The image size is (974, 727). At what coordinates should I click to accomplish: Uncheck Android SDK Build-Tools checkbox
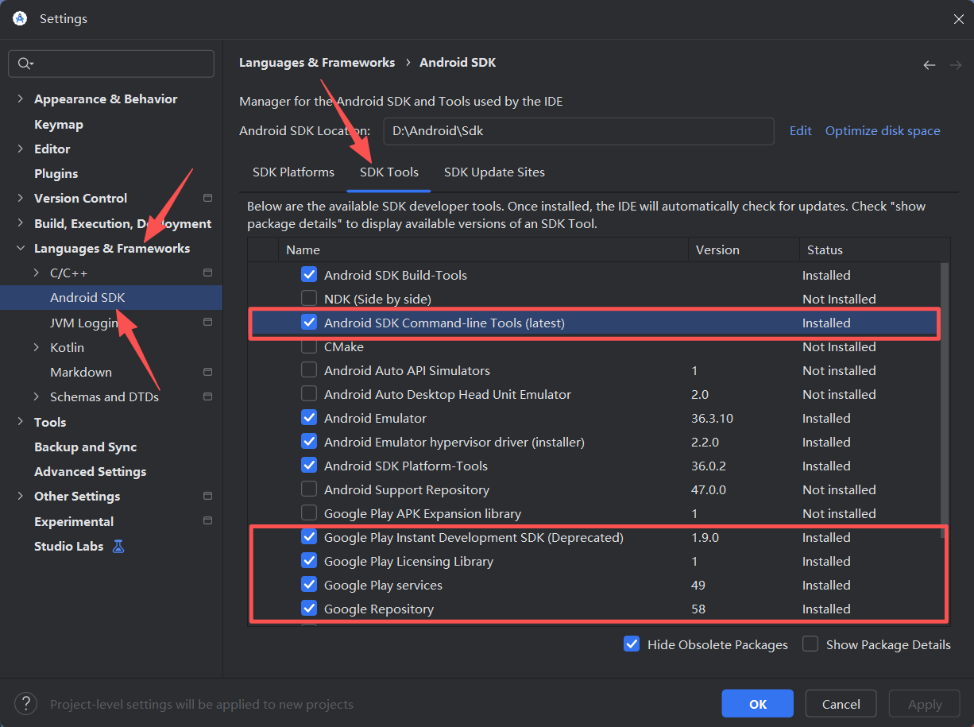[x=309, y=275]
